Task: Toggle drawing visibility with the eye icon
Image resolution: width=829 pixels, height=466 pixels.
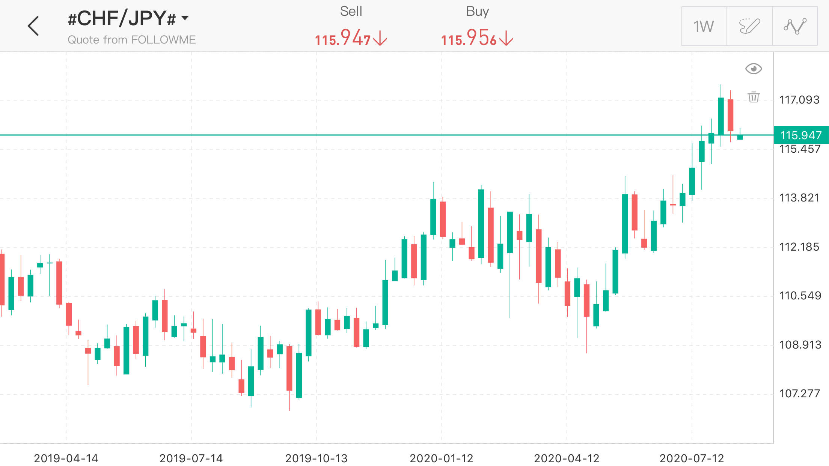Action: [x=753, y=69]
